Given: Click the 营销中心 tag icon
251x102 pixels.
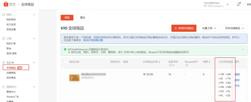Looking at the screenshot, I should pos(4,87).
